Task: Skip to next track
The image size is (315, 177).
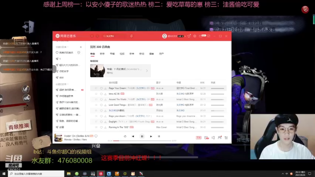Action: (151, 136)
